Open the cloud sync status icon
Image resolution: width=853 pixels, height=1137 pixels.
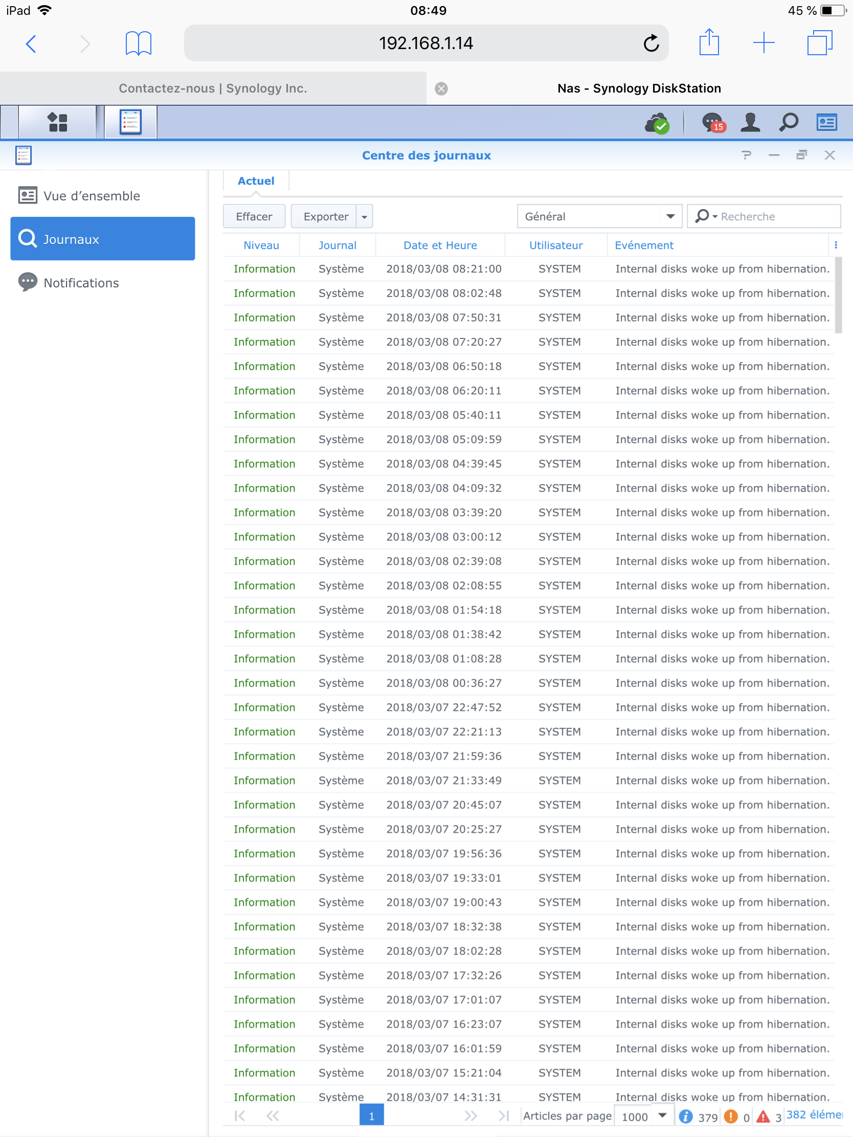(x=657, y=123)
